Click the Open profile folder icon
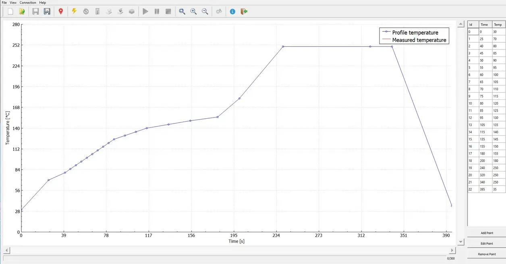 pyautogui.click(x=22, y=12)
